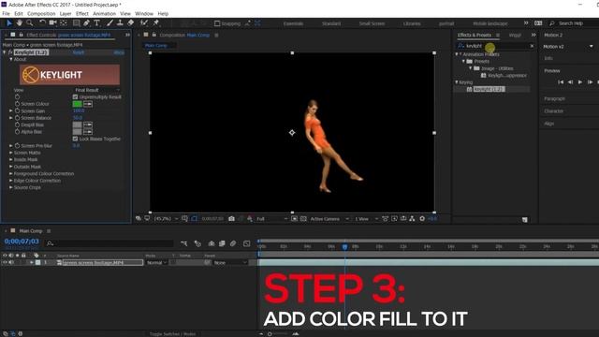Expand the Inside Mask group
The image size is (599, 337).
click(x=10, y=160)
